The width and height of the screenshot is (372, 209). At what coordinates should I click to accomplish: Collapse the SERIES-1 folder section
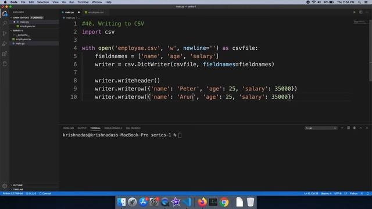18,31
